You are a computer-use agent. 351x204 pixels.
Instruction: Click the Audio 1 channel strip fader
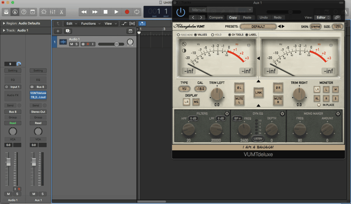pos(9,162)
